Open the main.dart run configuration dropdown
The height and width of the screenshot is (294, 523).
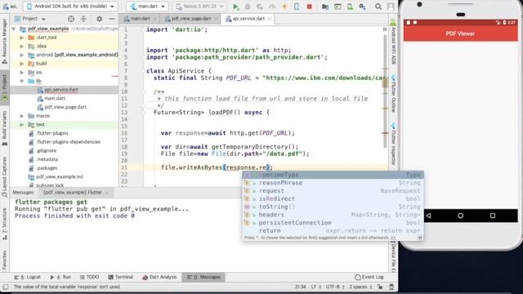coord(147,7)
